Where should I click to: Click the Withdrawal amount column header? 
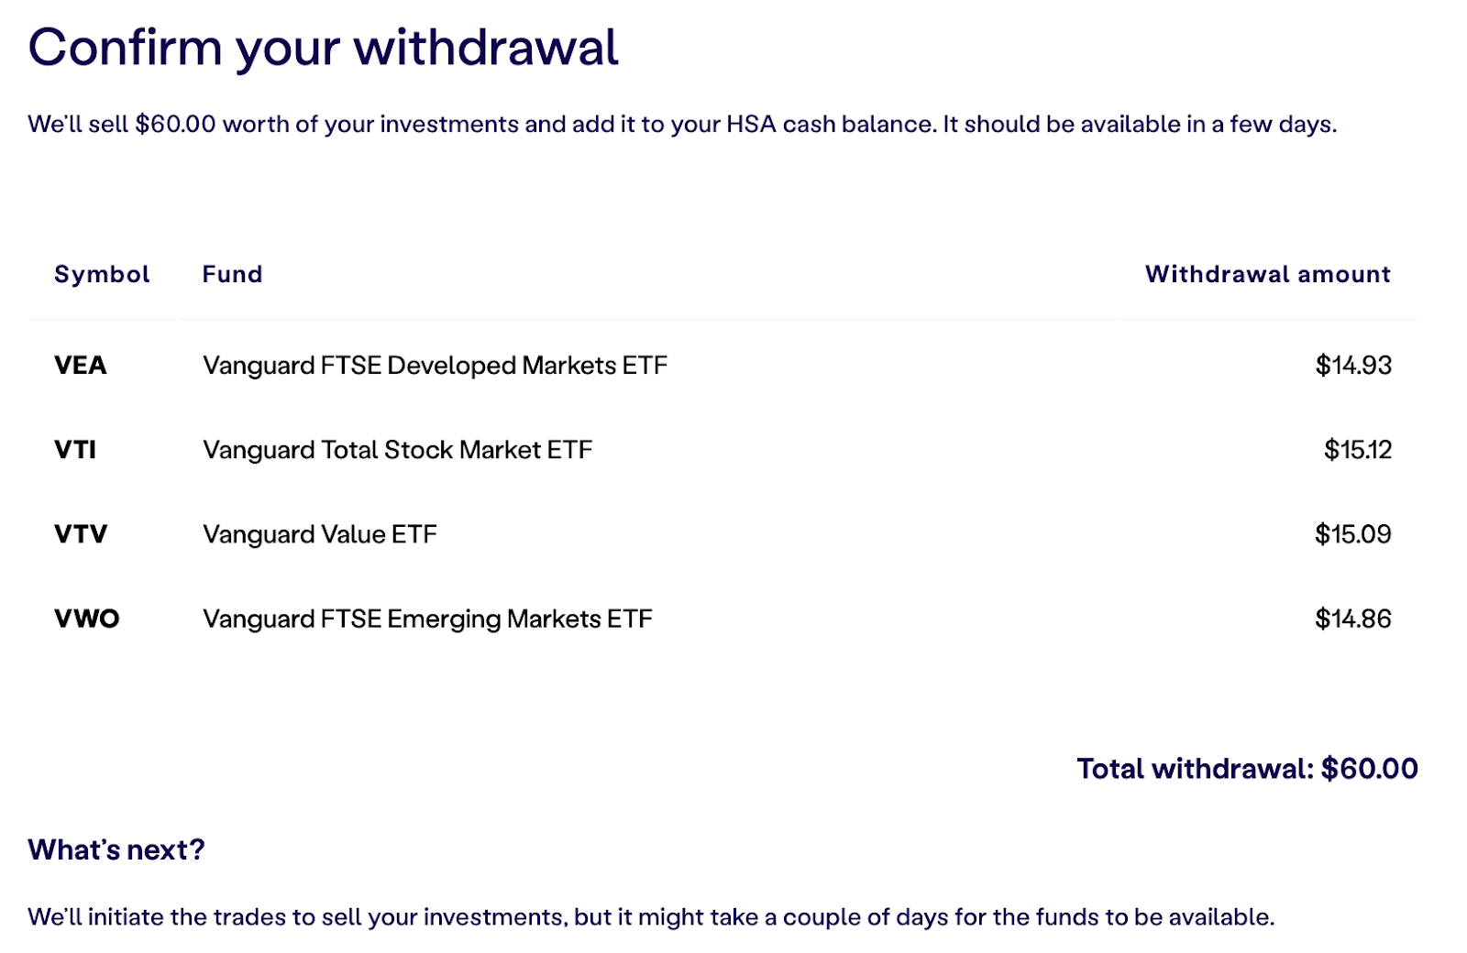(1267, 274)
